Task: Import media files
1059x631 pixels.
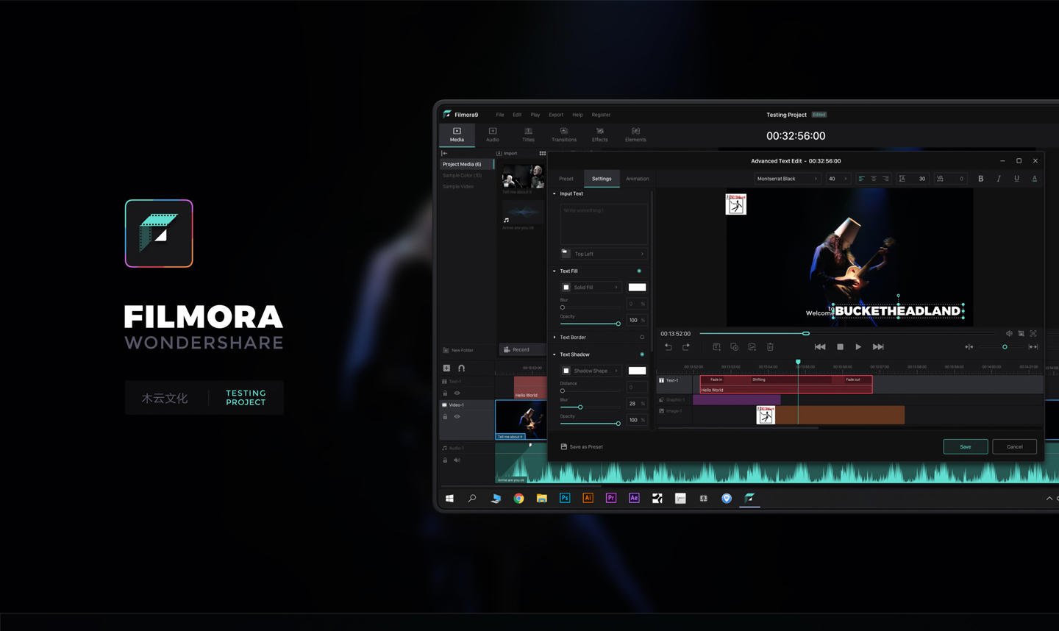Action: (507, 153)
